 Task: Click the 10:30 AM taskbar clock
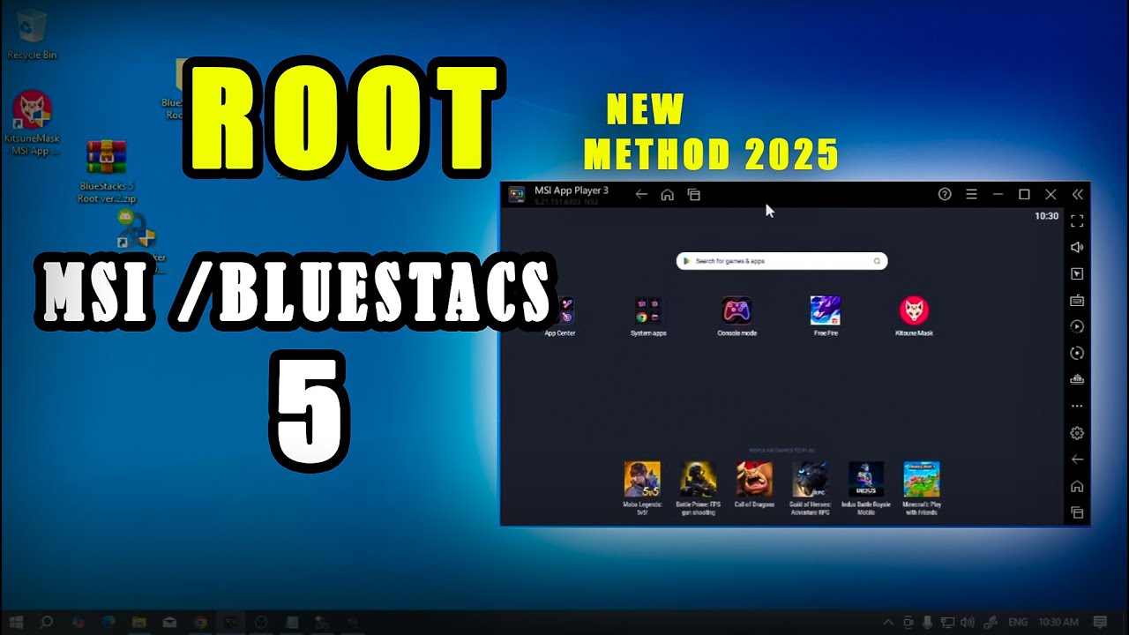[x=1058, y=622]
